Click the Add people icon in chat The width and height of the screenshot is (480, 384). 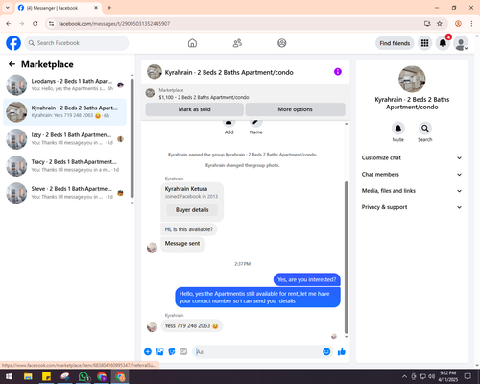pyautogui.click(x=228, y=122)
